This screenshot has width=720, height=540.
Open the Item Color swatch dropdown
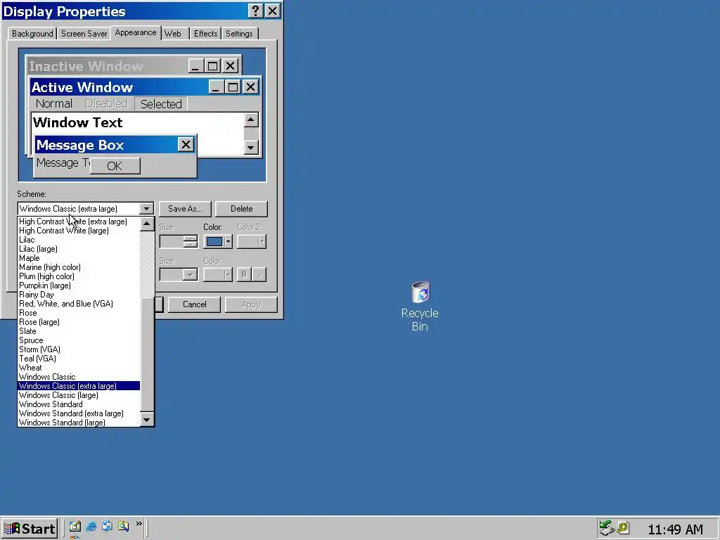(x=218, y=242)
